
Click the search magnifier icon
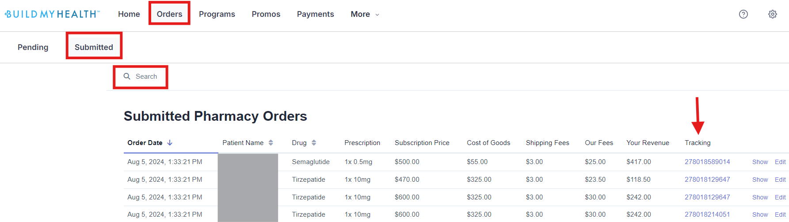127,77
